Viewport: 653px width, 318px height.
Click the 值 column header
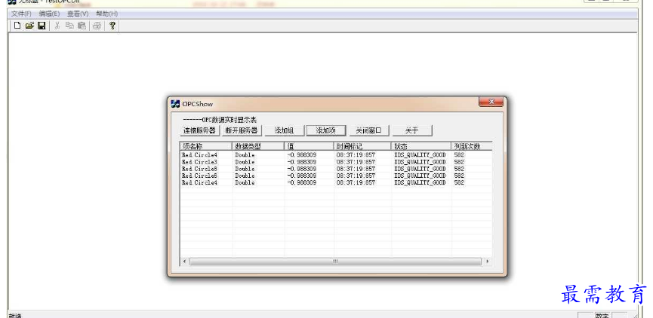(x=309, y=146)
